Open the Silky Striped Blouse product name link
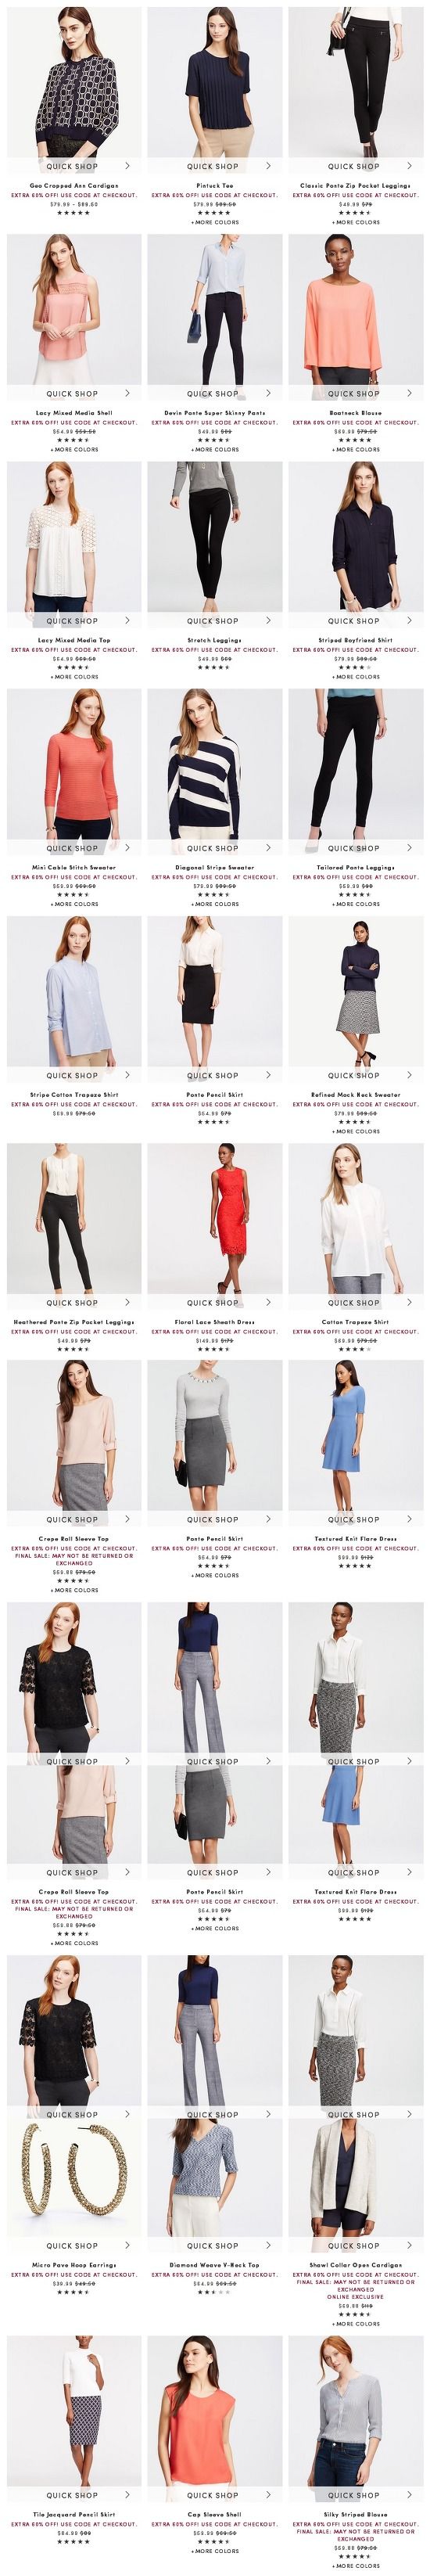 pos(355,2514)
